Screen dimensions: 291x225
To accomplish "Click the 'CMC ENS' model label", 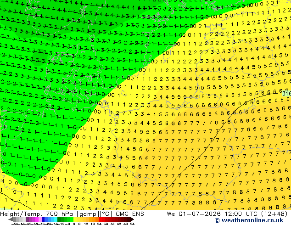I will click(130, 214).
